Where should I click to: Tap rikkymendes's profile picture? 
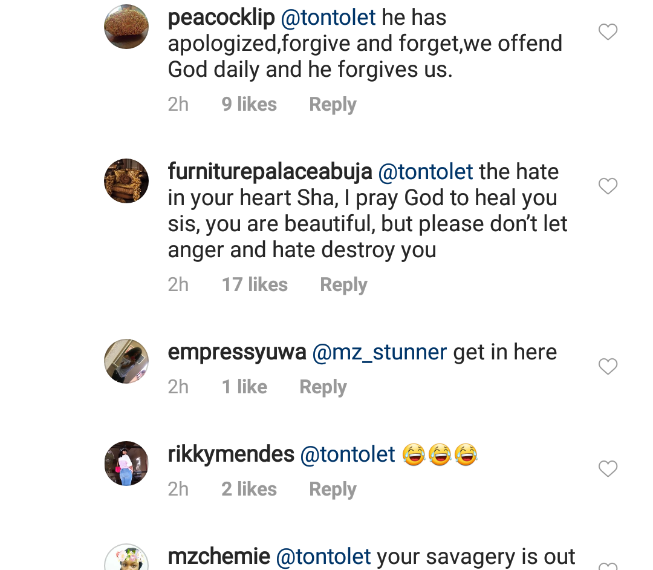point(127,464)
